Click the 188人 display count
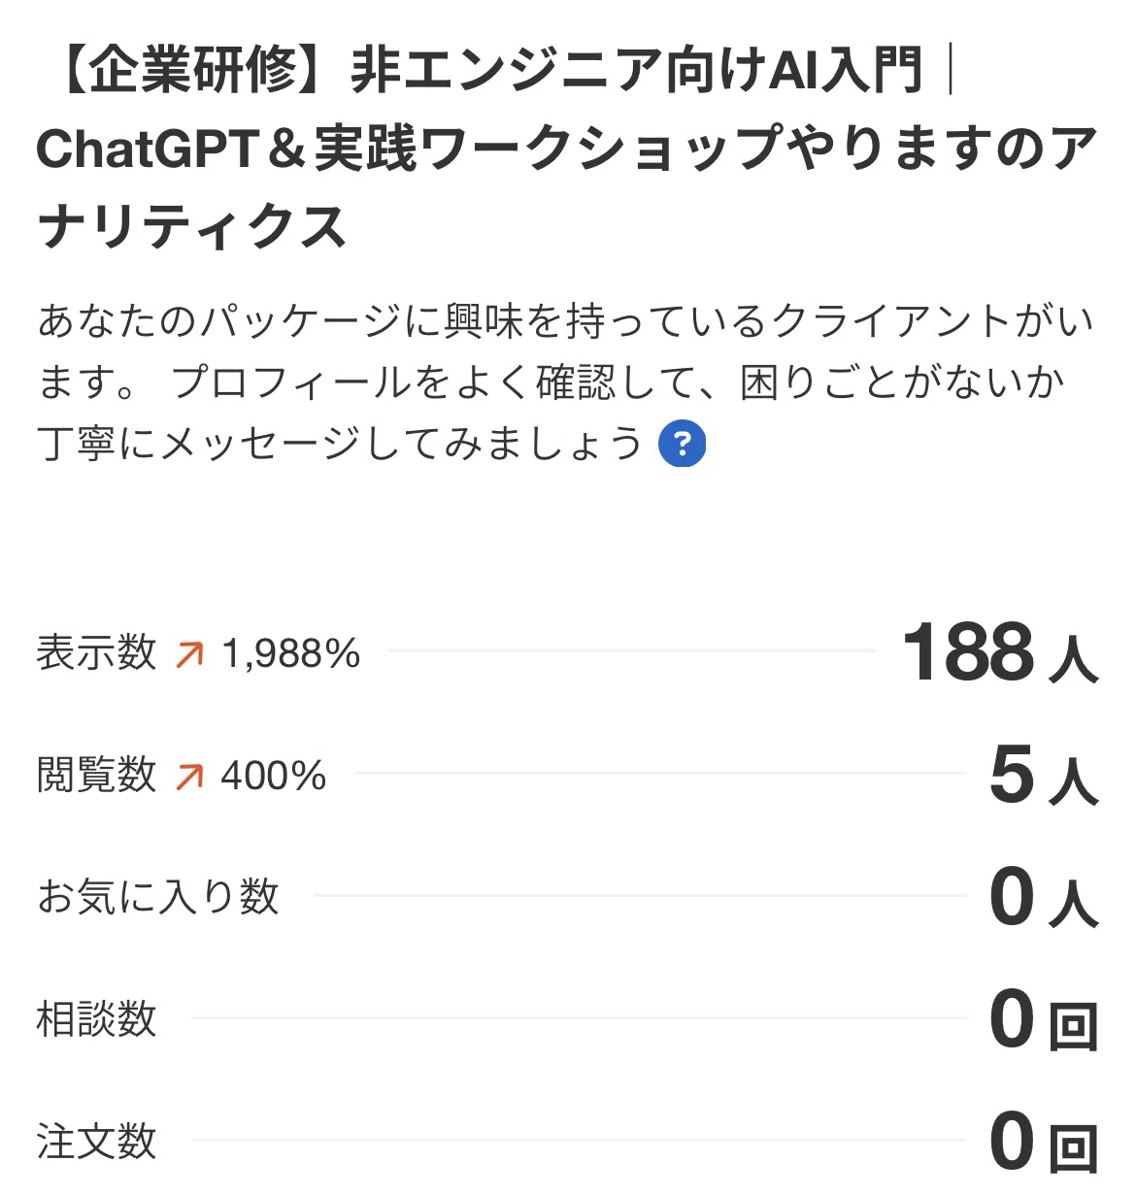Image resolution: width=1136 pixels, height=1195 pixels. pos(1001,652)
